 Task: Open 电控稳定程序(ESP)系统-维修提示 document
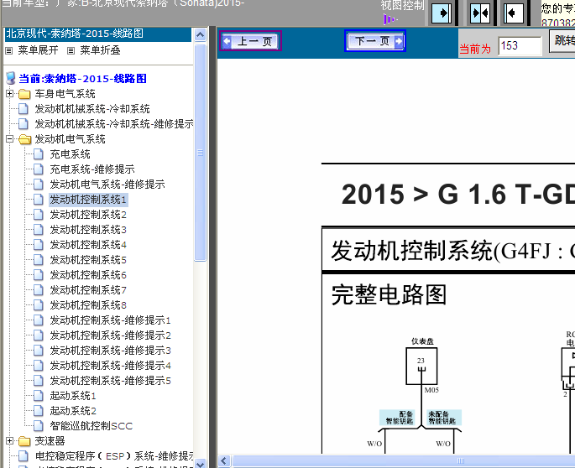coord(114,455)
